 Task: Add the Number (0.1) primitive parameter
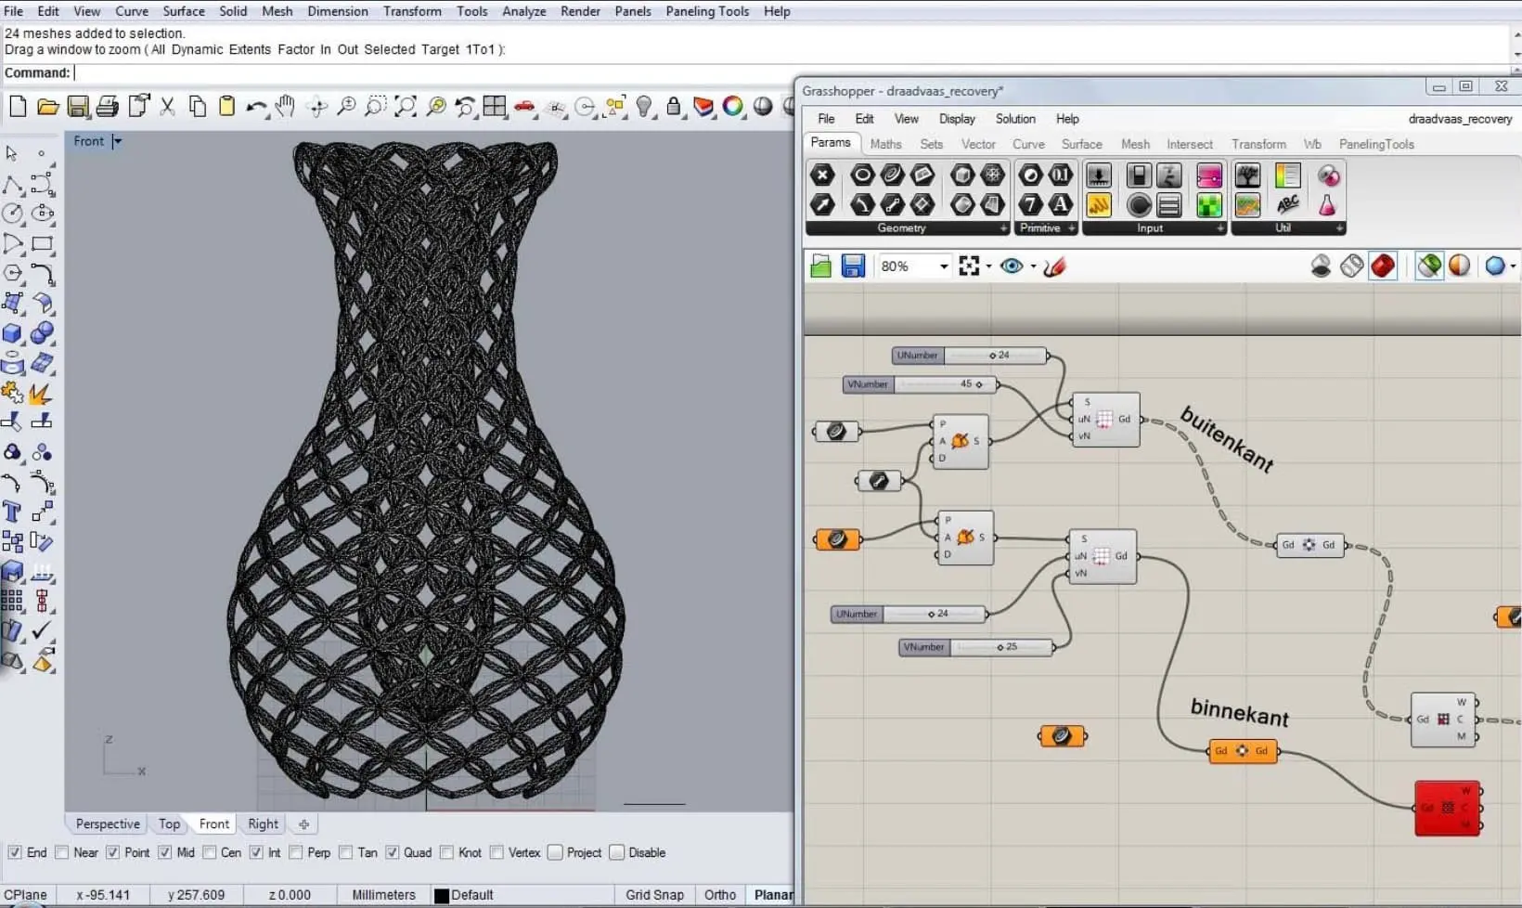click(1061, 175)
